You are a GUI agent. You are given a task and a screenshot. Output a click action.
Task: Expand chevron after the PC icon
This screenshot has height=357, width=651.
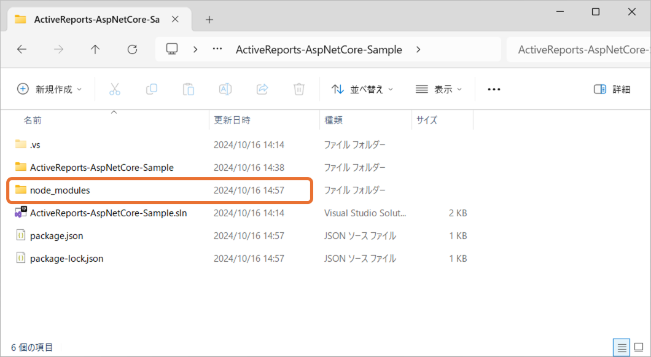coord(195,49)
